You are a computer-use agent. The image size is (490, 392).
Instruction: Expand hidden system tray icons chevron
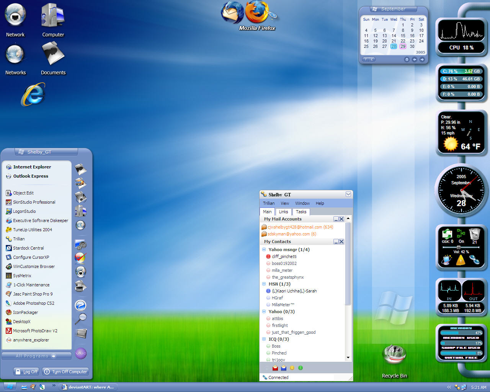coord(449,387)
